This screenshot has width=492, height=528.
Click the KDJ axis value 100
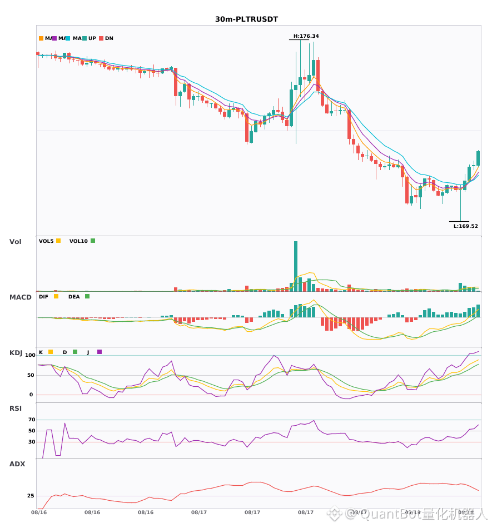click(x=31, y=355)
